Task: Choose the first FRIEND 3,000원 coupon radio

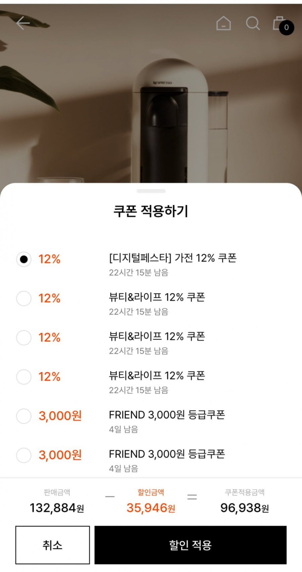Action: click(x=24, y=416)
